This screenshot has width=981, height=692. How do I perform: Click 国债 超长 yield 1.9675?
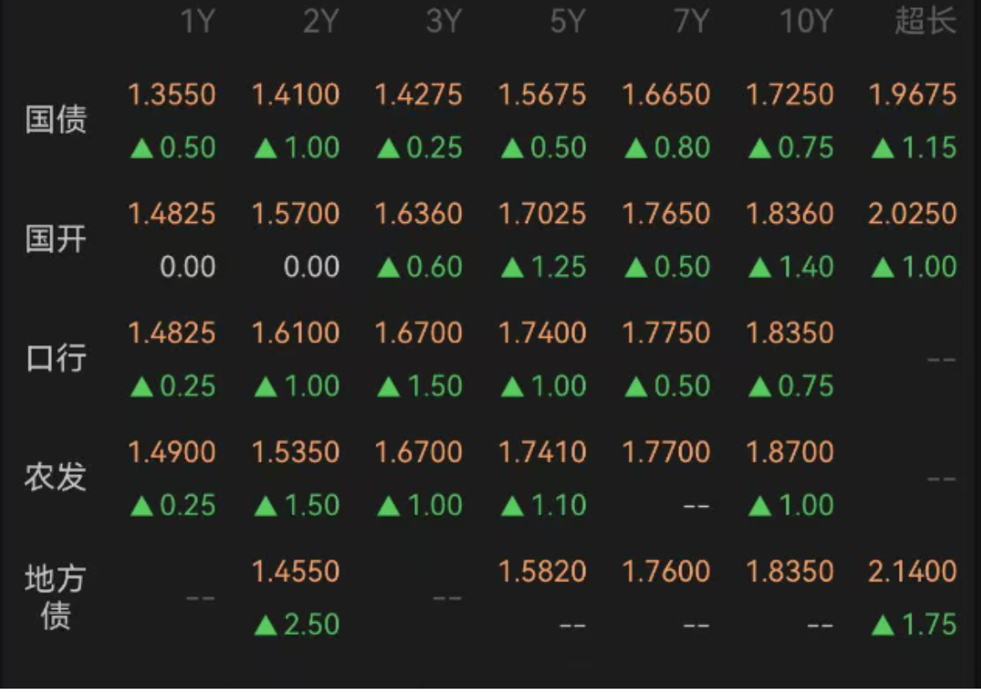click(x=913, y=95)
